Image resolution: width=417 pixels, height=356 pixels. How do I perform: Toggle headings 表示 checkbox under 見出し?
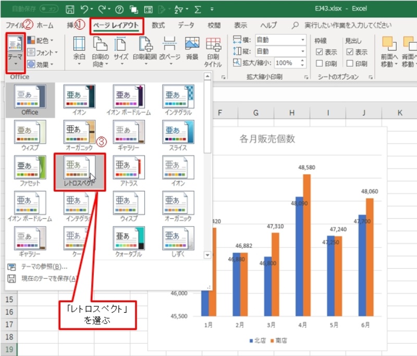coord(350,52)
